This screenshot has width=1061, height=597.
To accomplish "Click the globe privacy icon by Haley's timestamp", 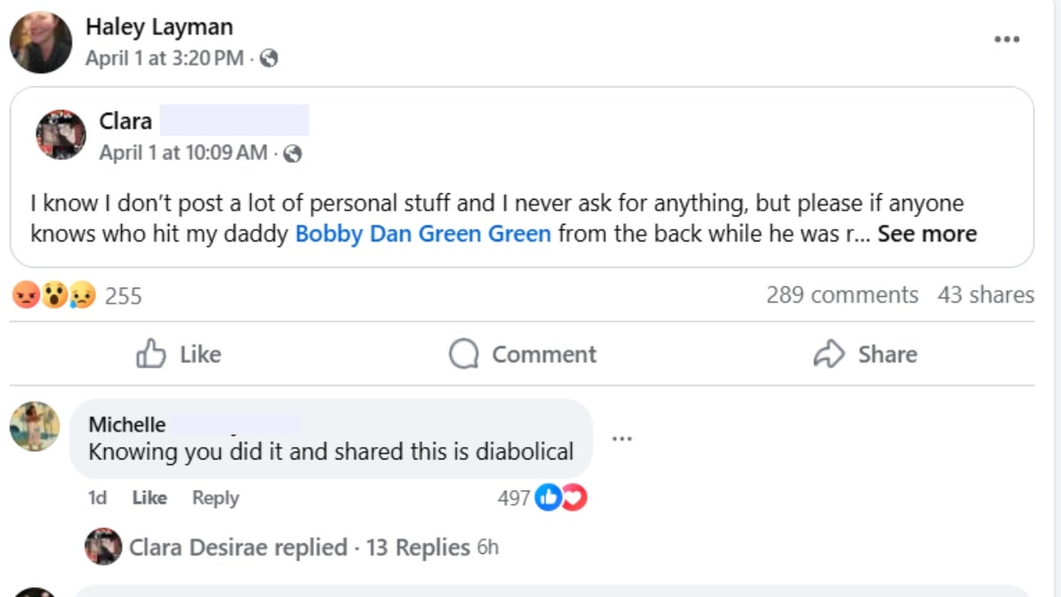I will 270,58.
